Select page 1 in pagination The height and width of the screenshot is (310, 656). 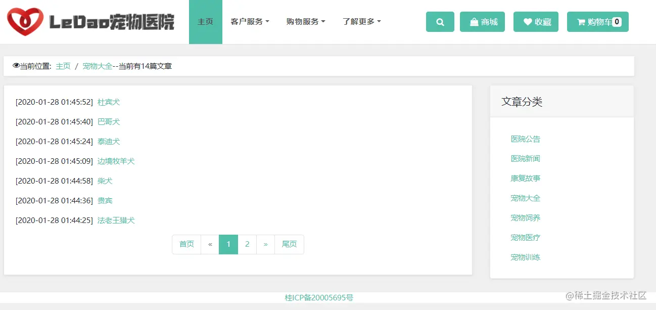pos(228,244)
